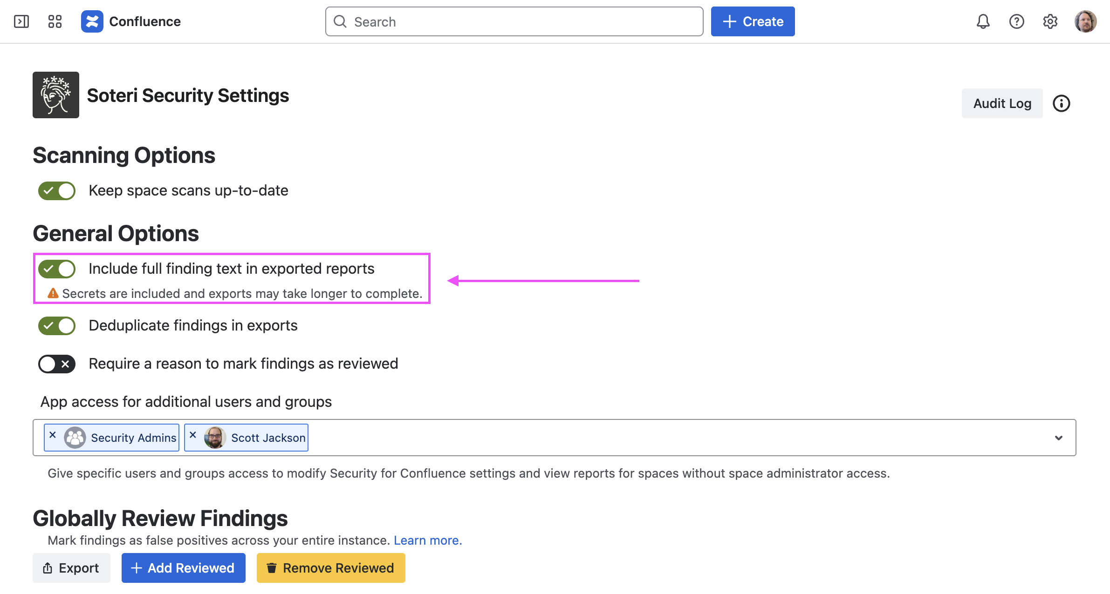Remove Security Admins group chip
This screenshot has width=1110, height=594.
(53, 435)
